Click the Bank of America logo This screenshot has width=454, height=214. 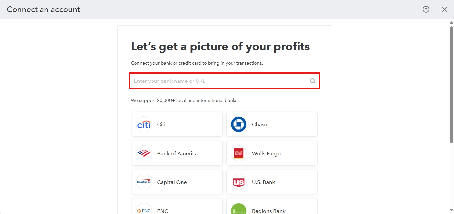tap(144, 154)
